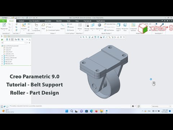Click the Component Interface icon
Image resolution: width=173 pixels, height=130 pixels.
(133, 25)
